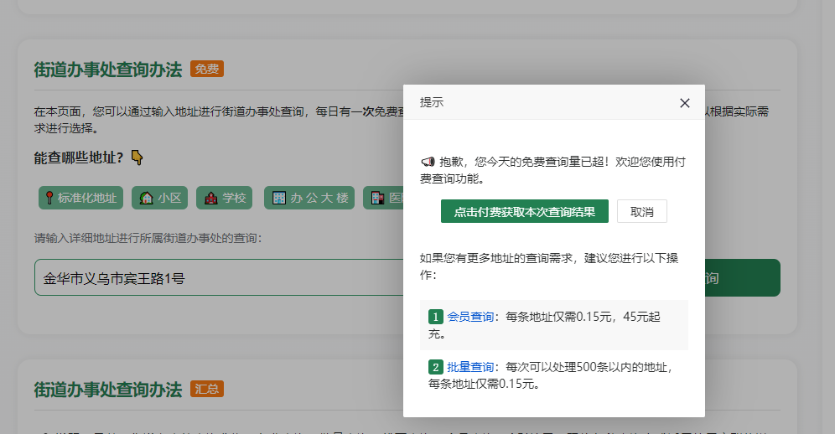Screen dimensions: 835x434
Task: Click the 汇总 badge next to heading
Action: [x=206, y=390]
